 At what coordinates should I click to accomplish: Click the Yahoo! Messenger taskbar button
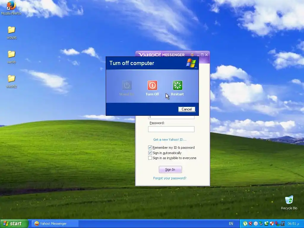(55, 224)
